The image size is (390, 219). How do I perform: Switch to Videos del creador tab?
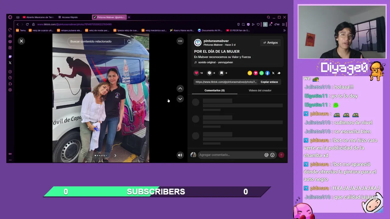click(260, 90)
